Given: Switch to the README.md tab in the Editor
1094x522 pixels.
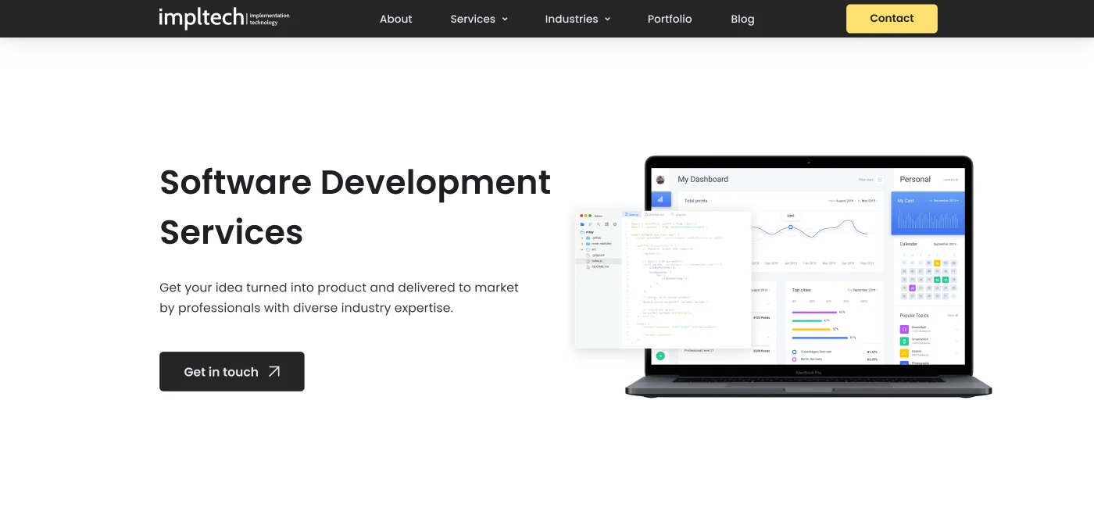Looking at the screenshot, I should tap(654, 214).
